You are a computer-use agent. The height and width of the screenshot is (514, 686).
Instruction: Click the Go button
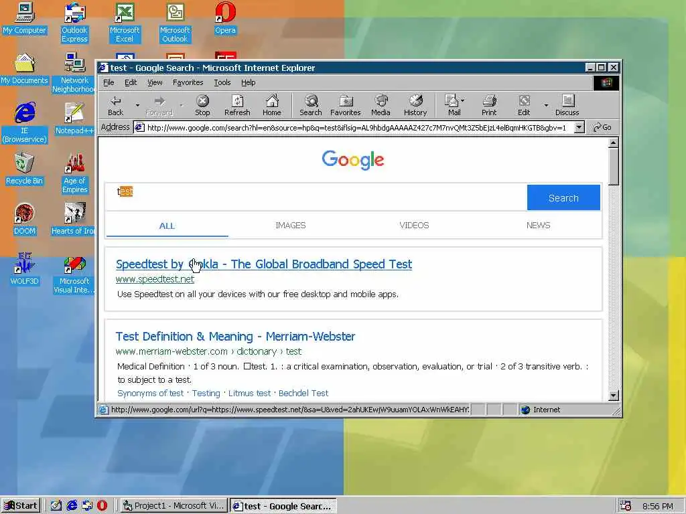[x=602, y=128]
